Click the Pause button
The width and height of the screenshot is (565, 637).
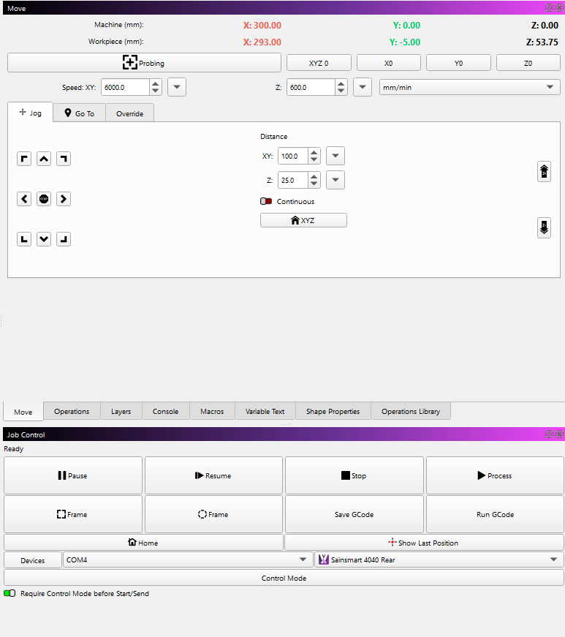coord(72,475)
